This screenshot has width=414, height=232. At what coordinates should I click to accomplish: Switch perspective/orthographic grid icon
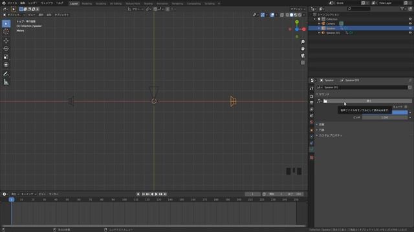(x=303, y=63)
